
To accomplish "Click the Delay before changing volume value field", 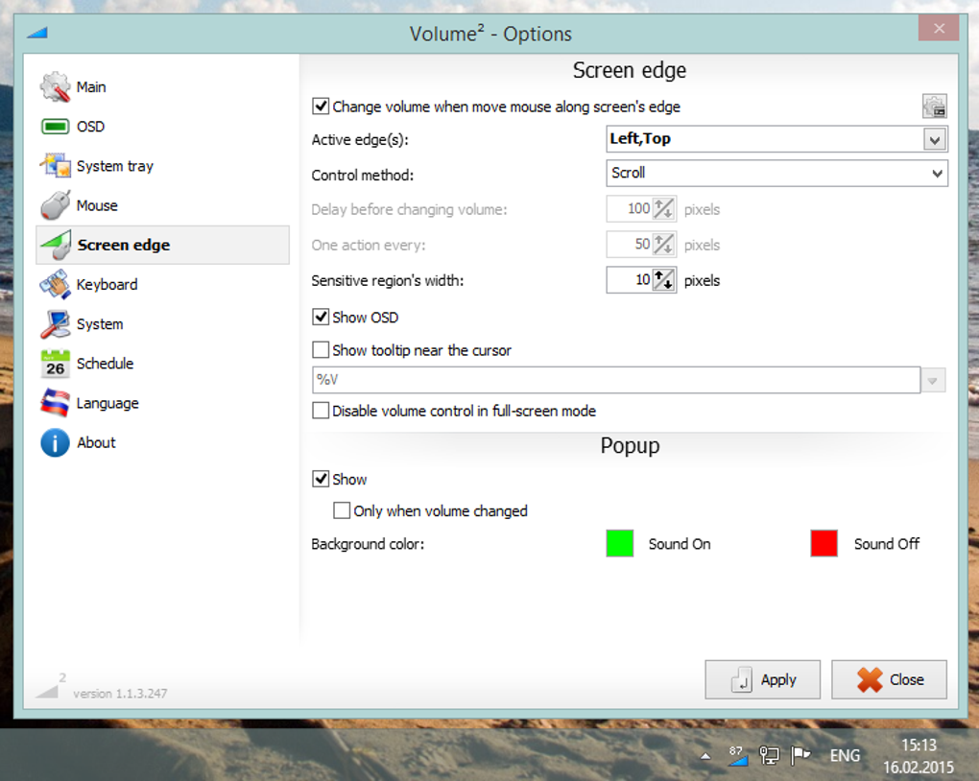I will click(x=630, y=208).
